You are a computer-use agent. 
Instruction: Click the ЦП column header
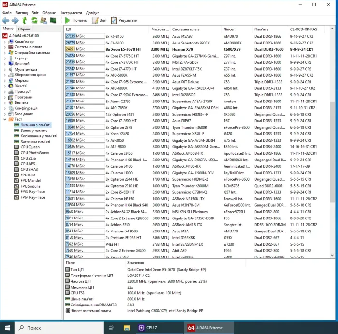[69, 29]
